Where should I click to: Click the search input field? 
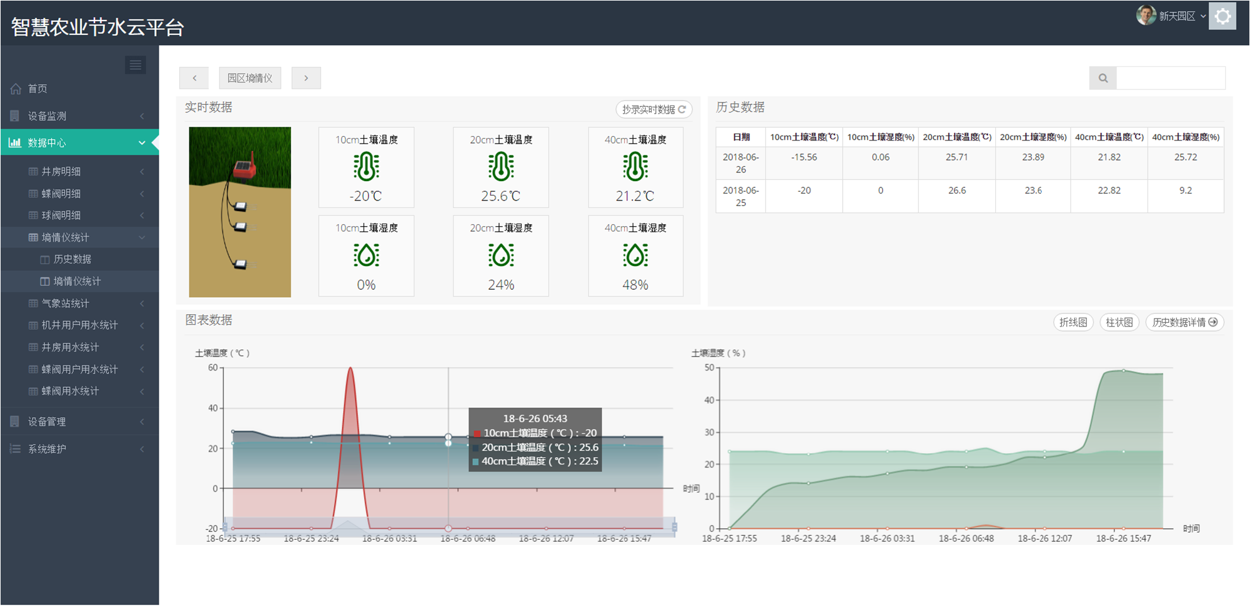1170,78
